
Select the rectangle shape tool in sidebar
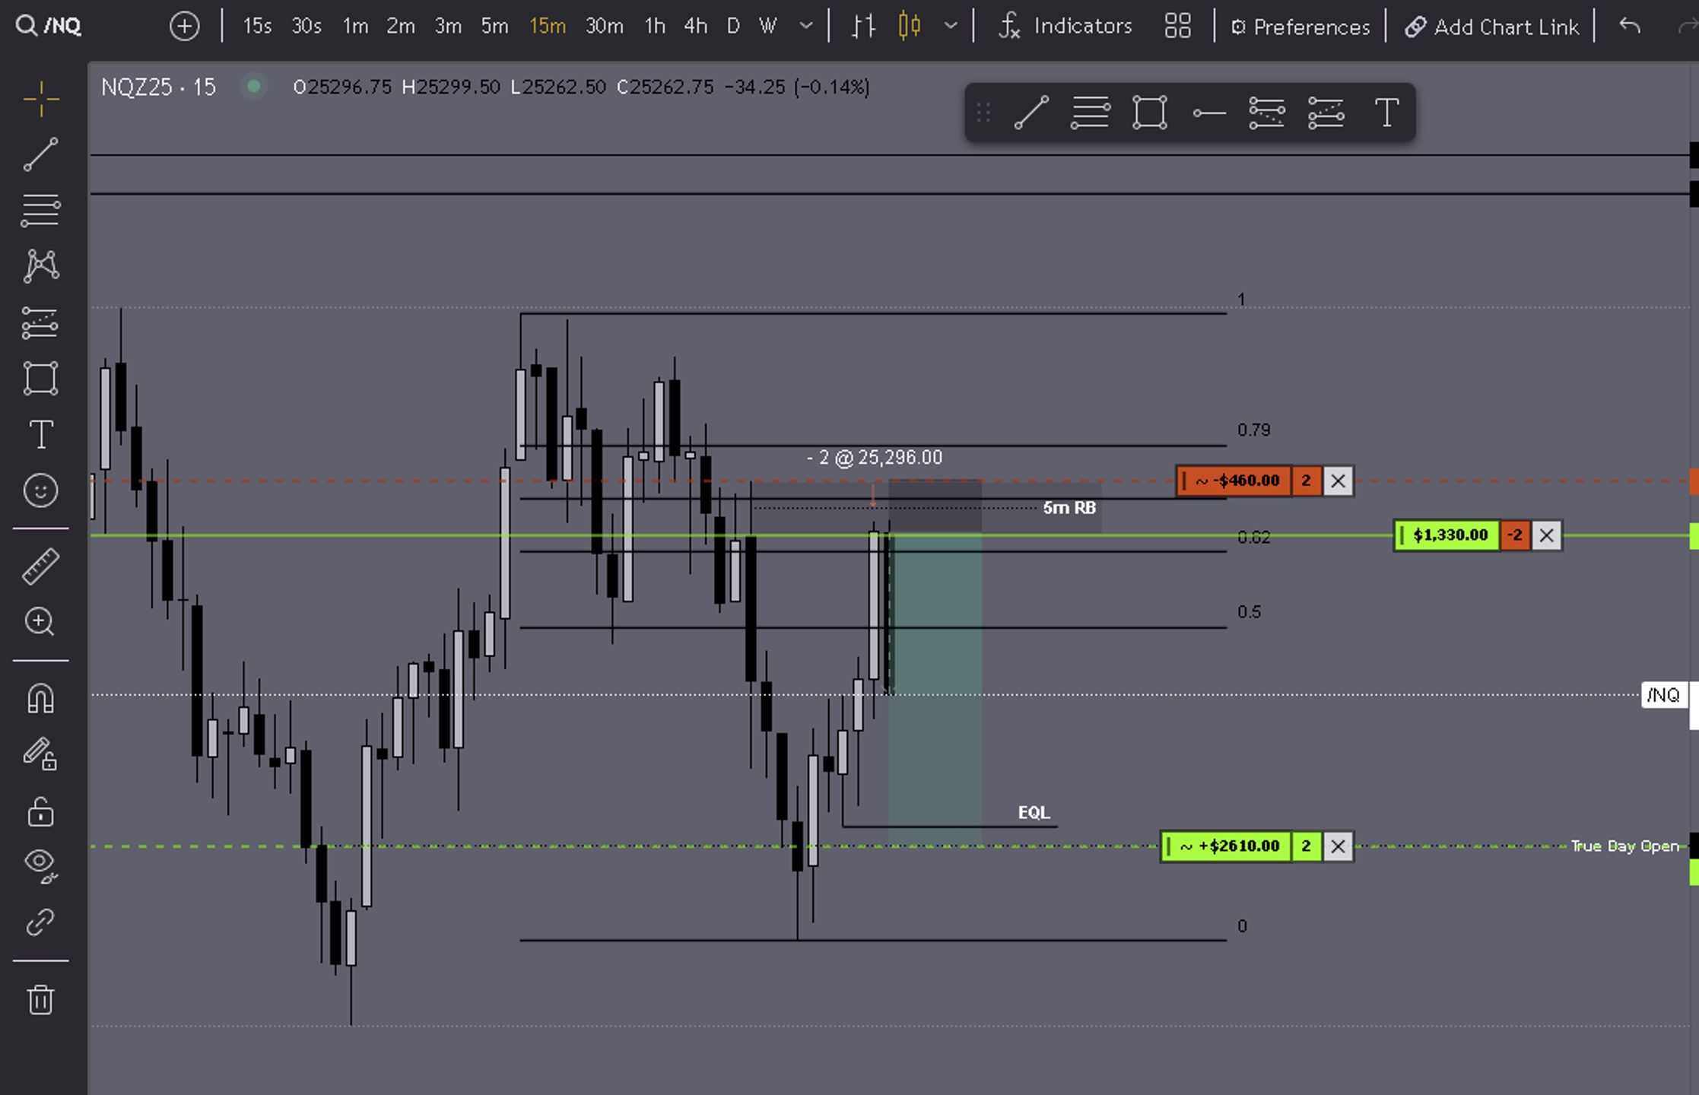[x=41, y=378]
